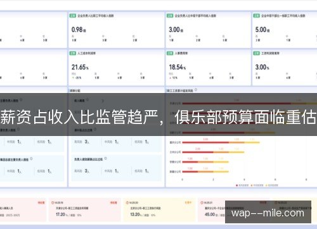Viewport: 317px width, 229px height.
Task: Select the 0.98 倍 value
Action: (x=79, y=30)
